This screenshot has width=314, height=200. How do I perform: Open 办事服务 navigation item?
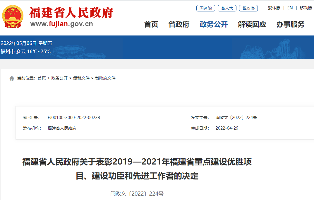point(290,24)
